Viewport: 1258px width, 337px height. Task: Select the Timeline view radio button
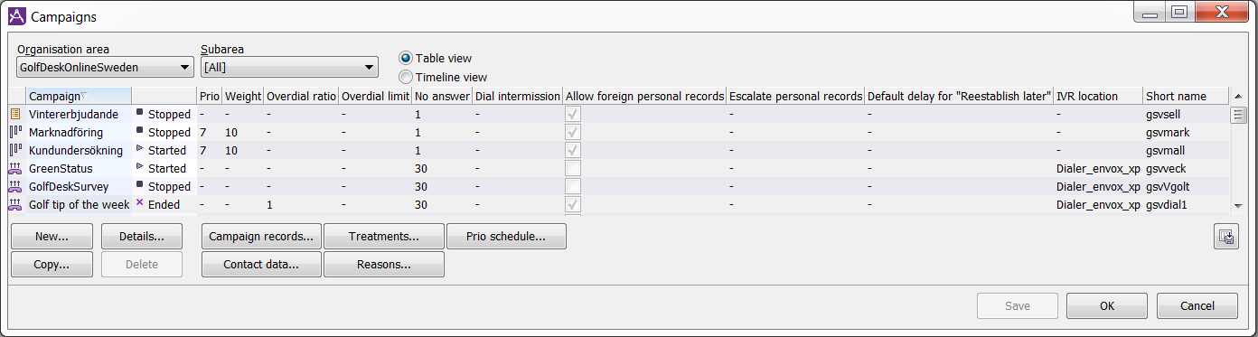[406, 78]
